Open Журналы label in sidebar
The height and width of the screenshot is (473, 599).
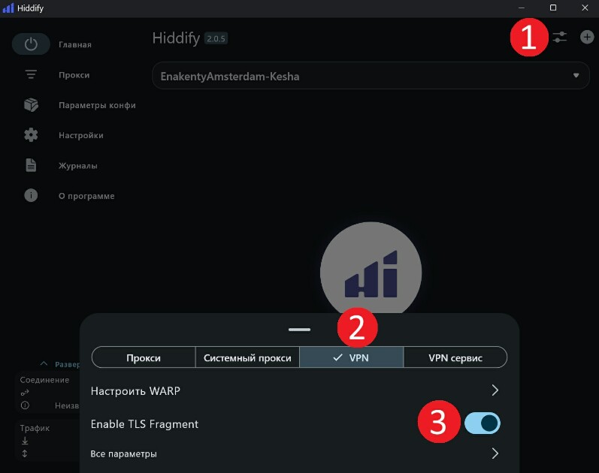78,166
